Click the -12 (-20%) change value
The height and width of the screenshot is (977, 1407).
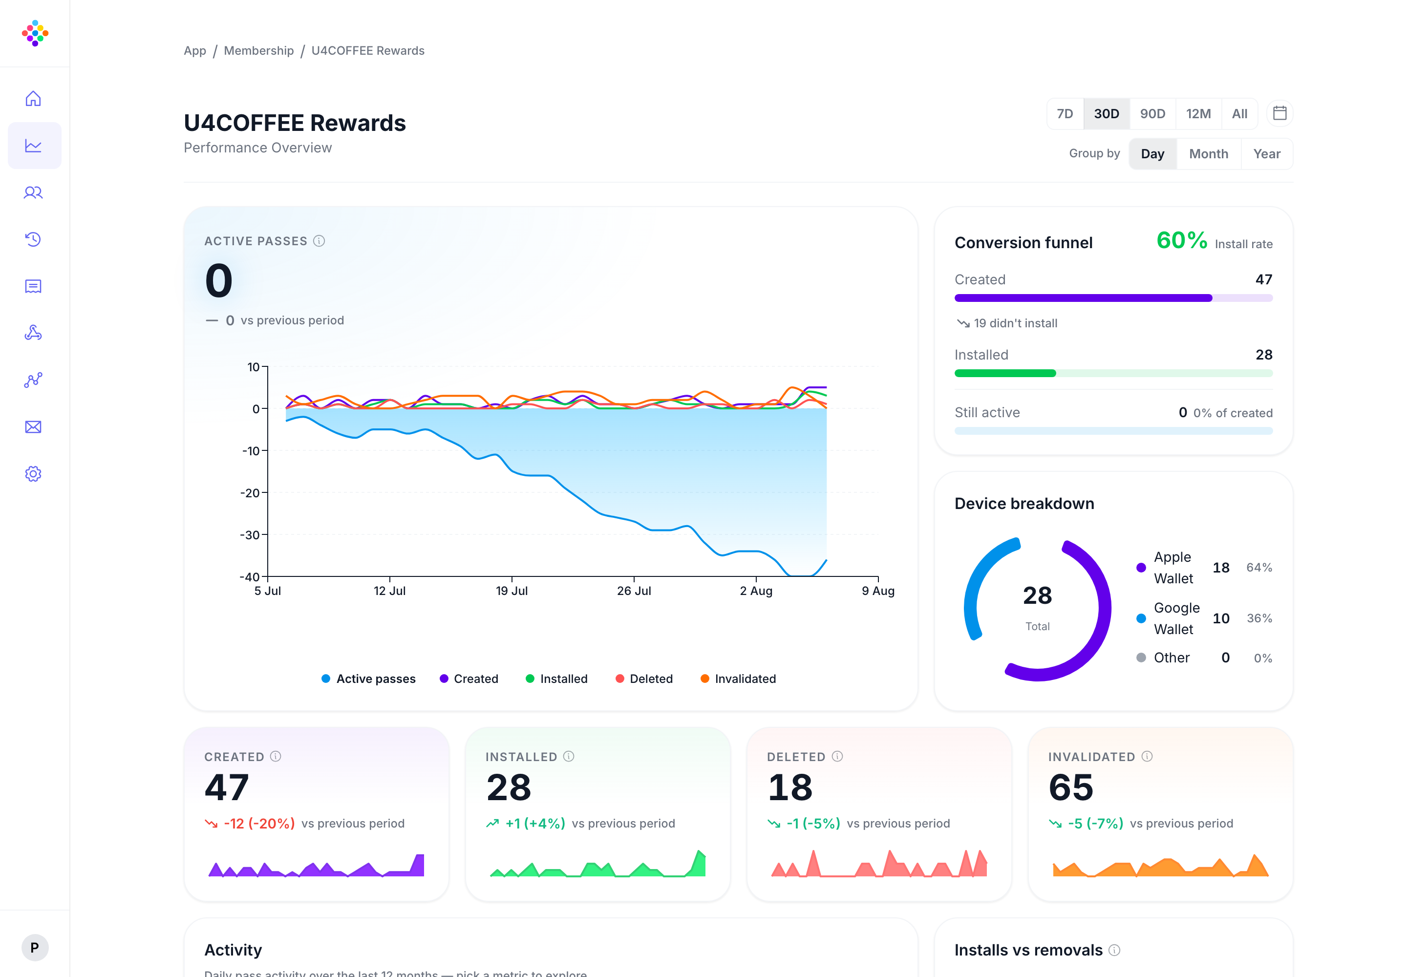pyautogui.click(x=259, y=823)
